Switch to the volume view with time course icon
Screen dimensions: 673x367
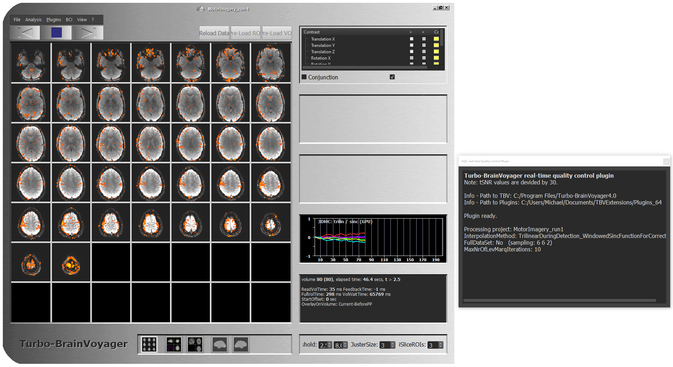click(174, 344)
